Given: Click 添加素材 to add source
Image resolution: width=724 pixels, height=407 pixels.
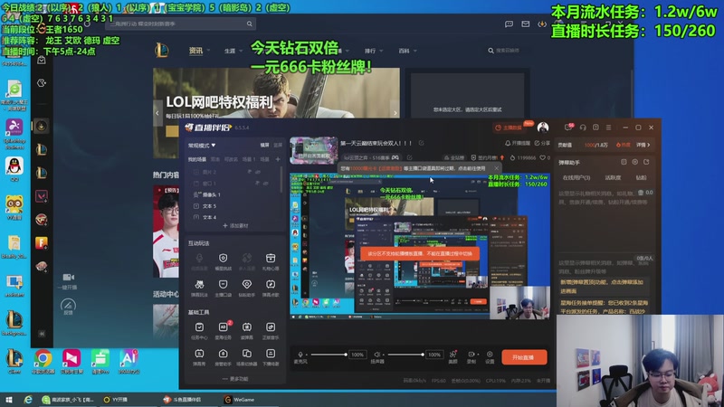Looking at the screenshot, I should [x=235, y=225].
